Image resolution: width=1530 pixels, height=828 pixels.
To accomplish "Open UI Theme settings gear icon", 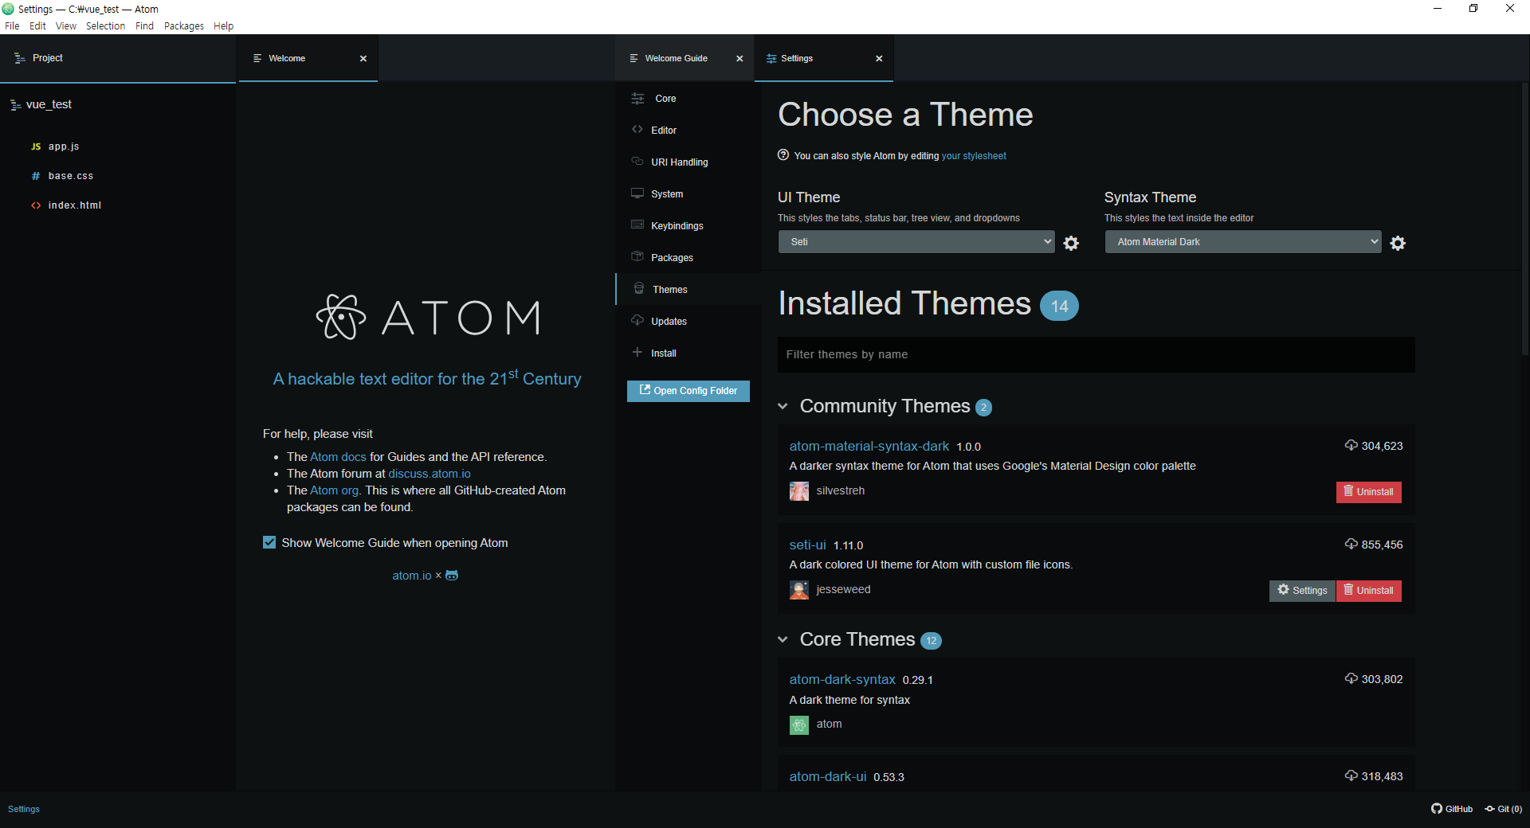I will click(x=1071, y=243).
